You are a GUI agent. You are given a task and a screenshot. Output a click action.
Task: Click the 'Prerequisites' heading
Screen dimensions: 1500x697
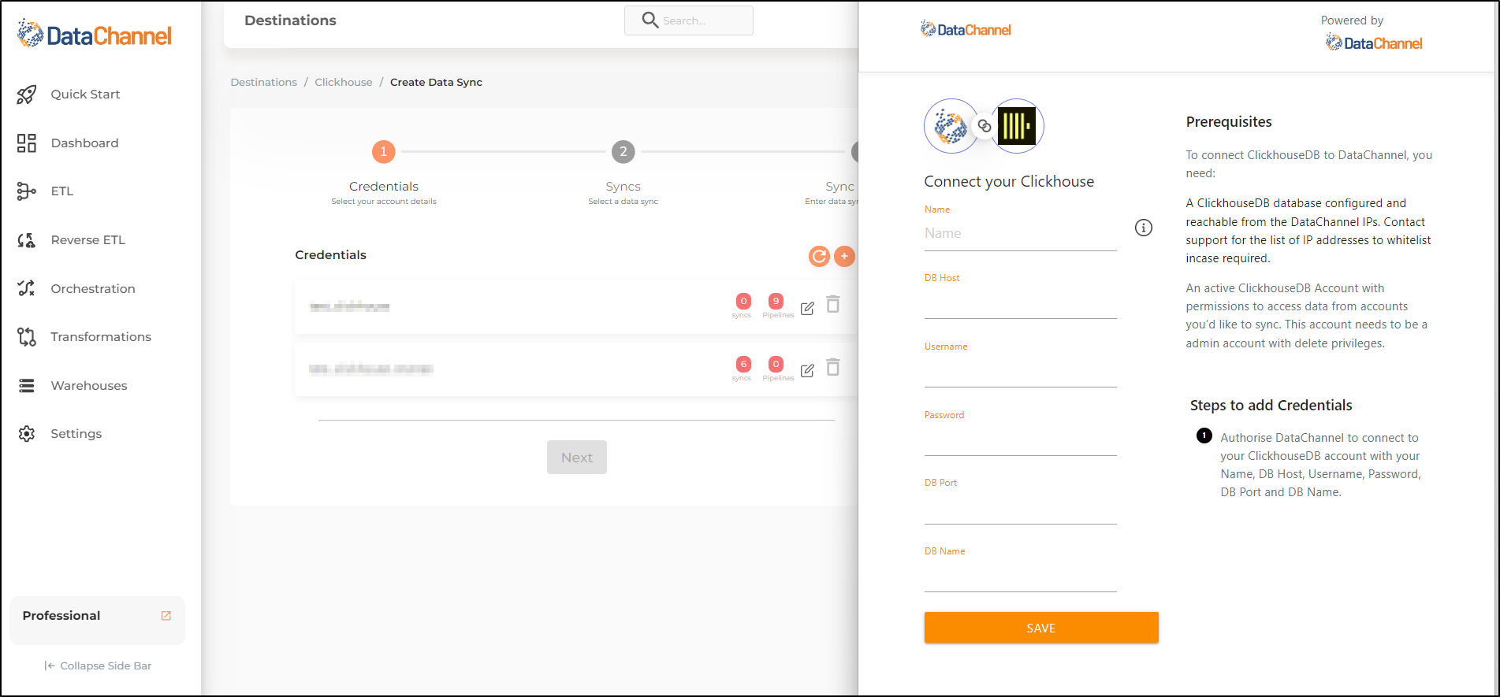pos(1229,122)
